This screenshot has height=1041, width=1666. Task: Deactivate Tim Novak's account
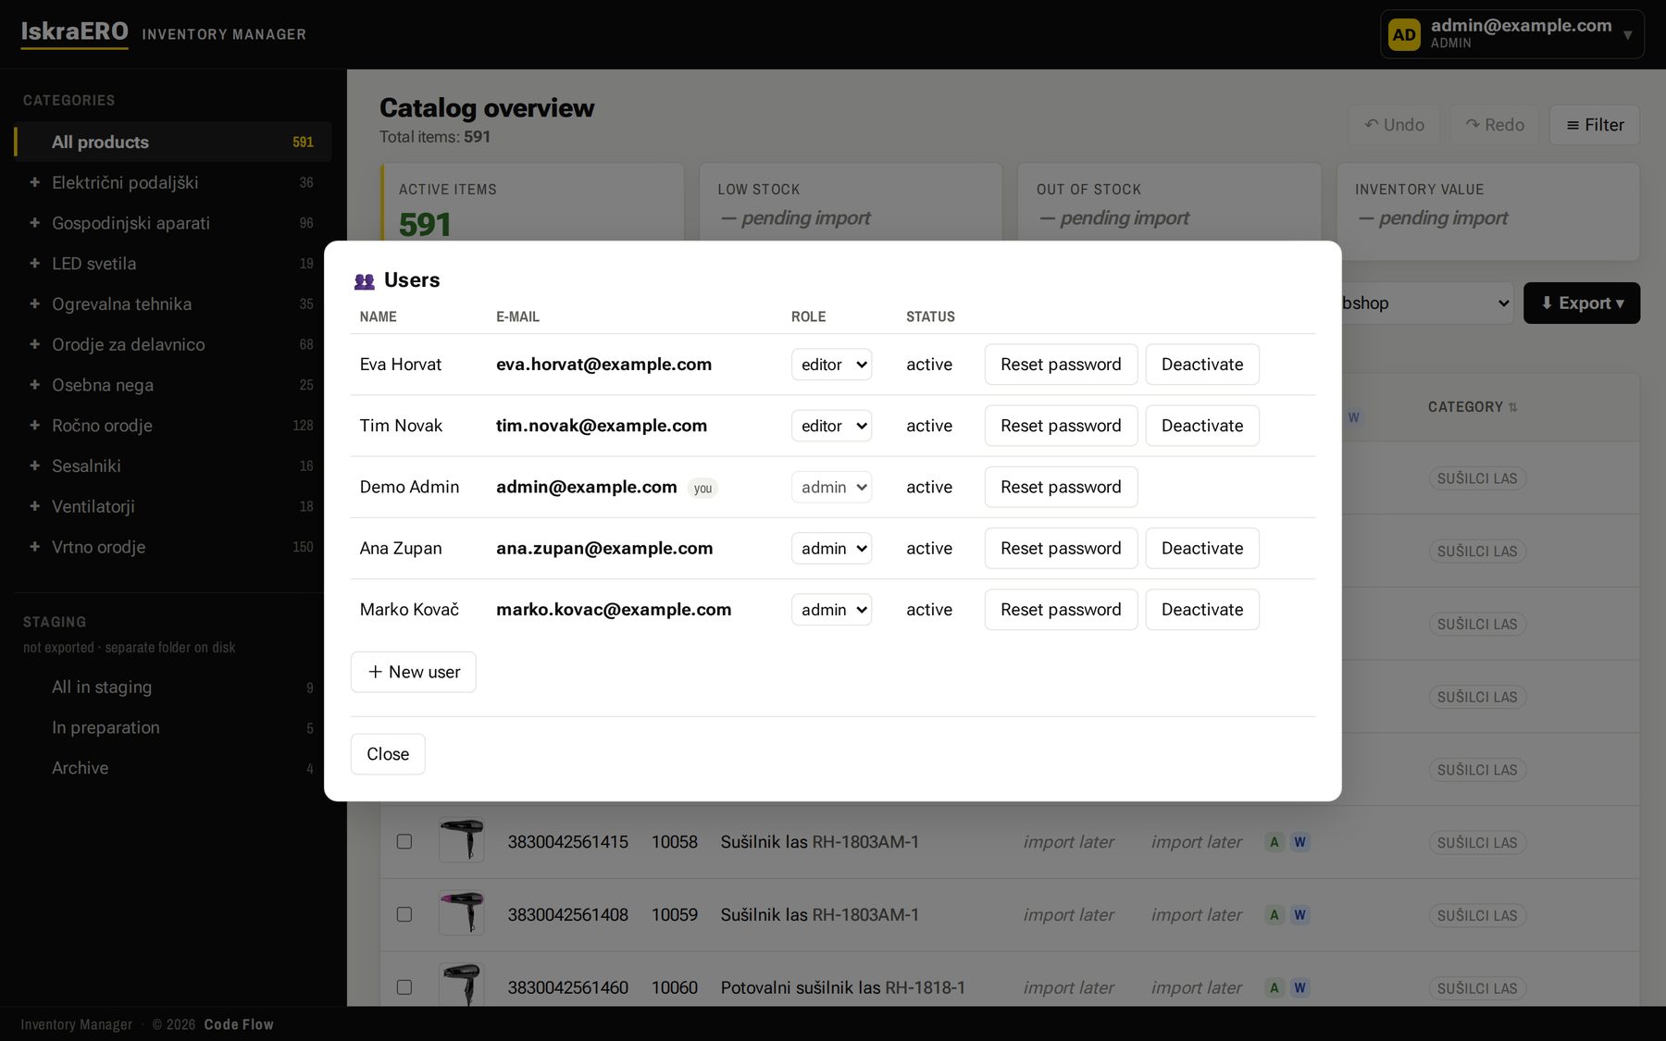(1202, 426)
